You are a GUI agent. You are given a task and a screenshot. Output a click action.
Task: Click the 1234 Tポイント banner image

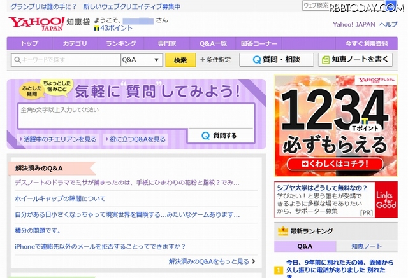[336, 125]
